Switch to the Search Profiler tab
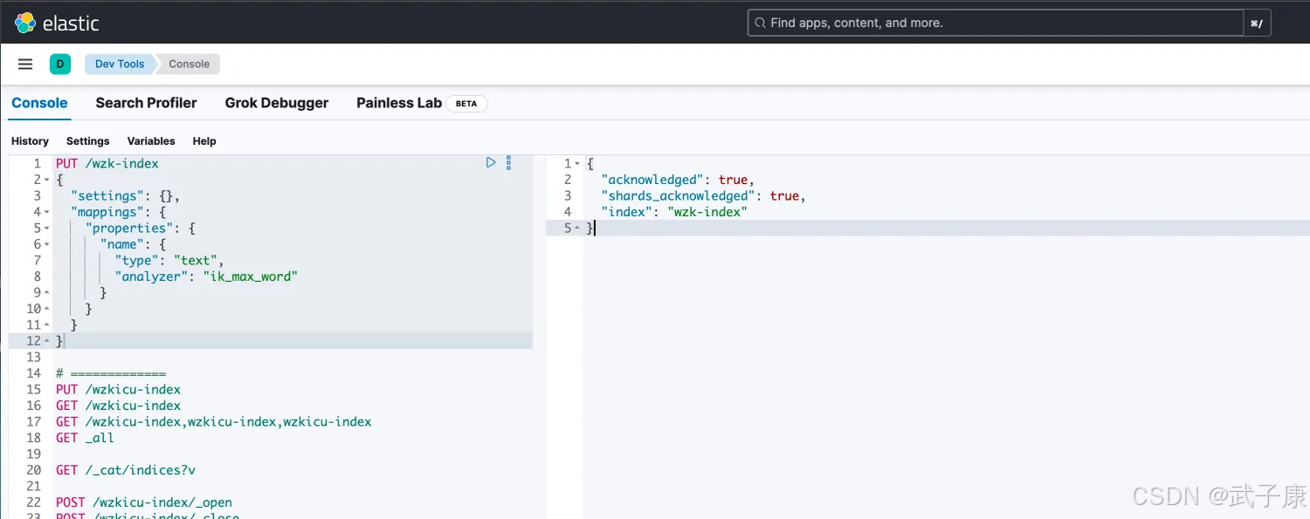The height and width of the screenshot is (519, 1310). (x=146, y=103)
